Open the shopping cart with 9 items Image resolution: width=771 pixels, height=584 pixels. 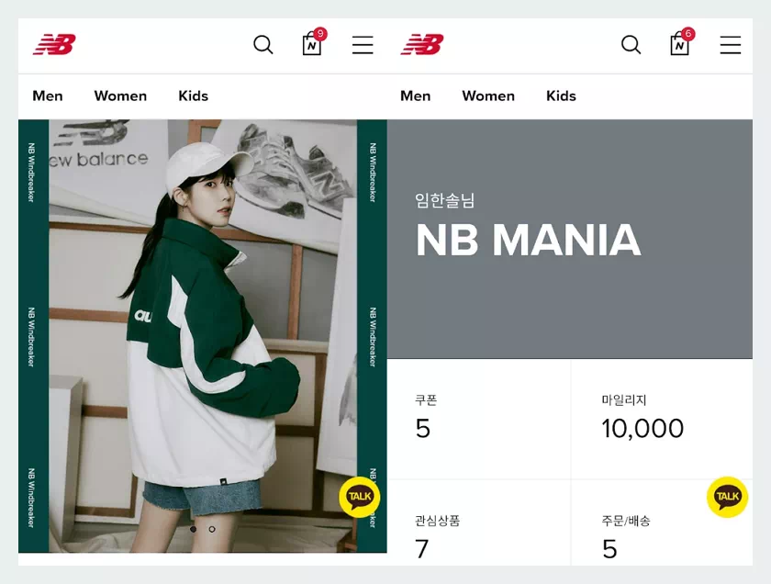[311, 46]
